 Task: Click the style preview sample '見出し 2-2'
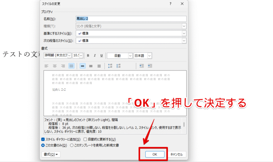(x=59, y=90)
